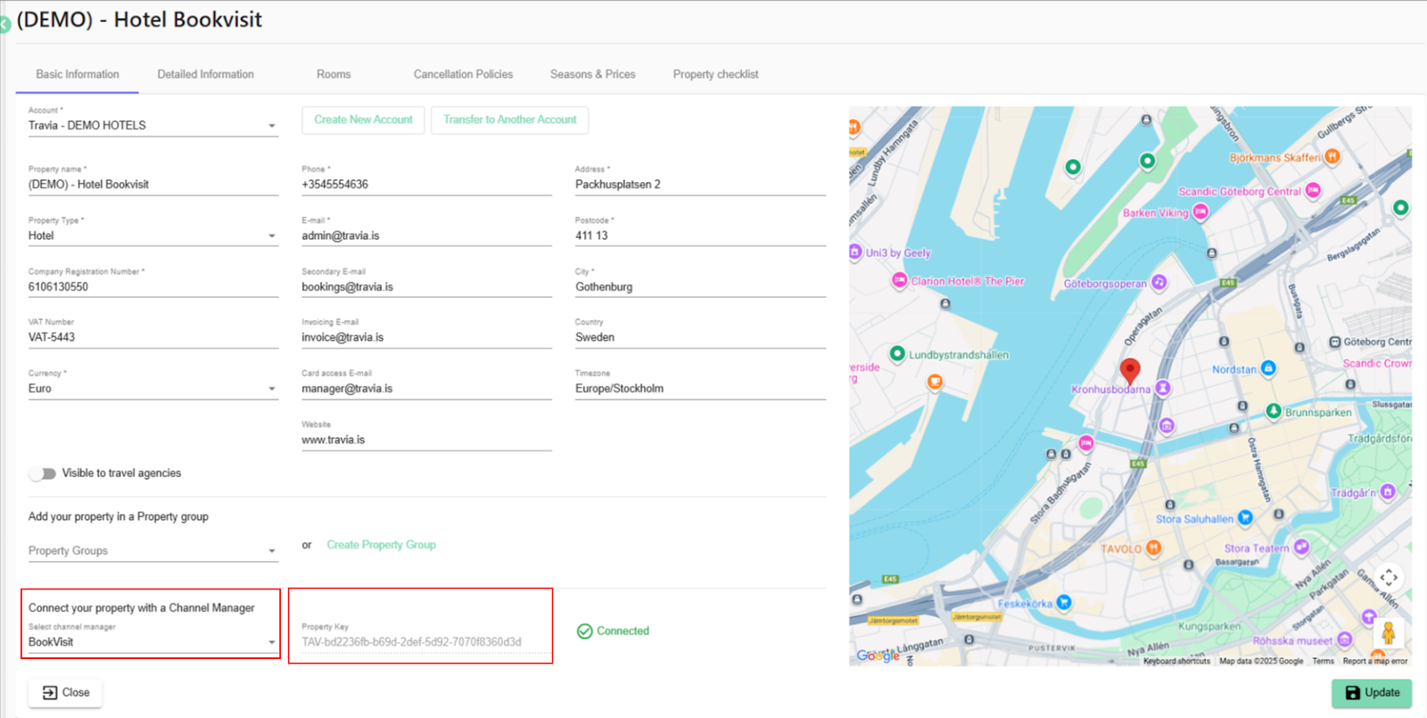Click the Website field

426,441
